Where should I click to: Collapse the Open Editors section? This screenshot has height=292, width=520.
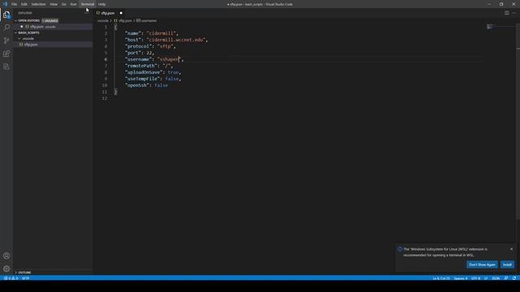click(15, 20)
